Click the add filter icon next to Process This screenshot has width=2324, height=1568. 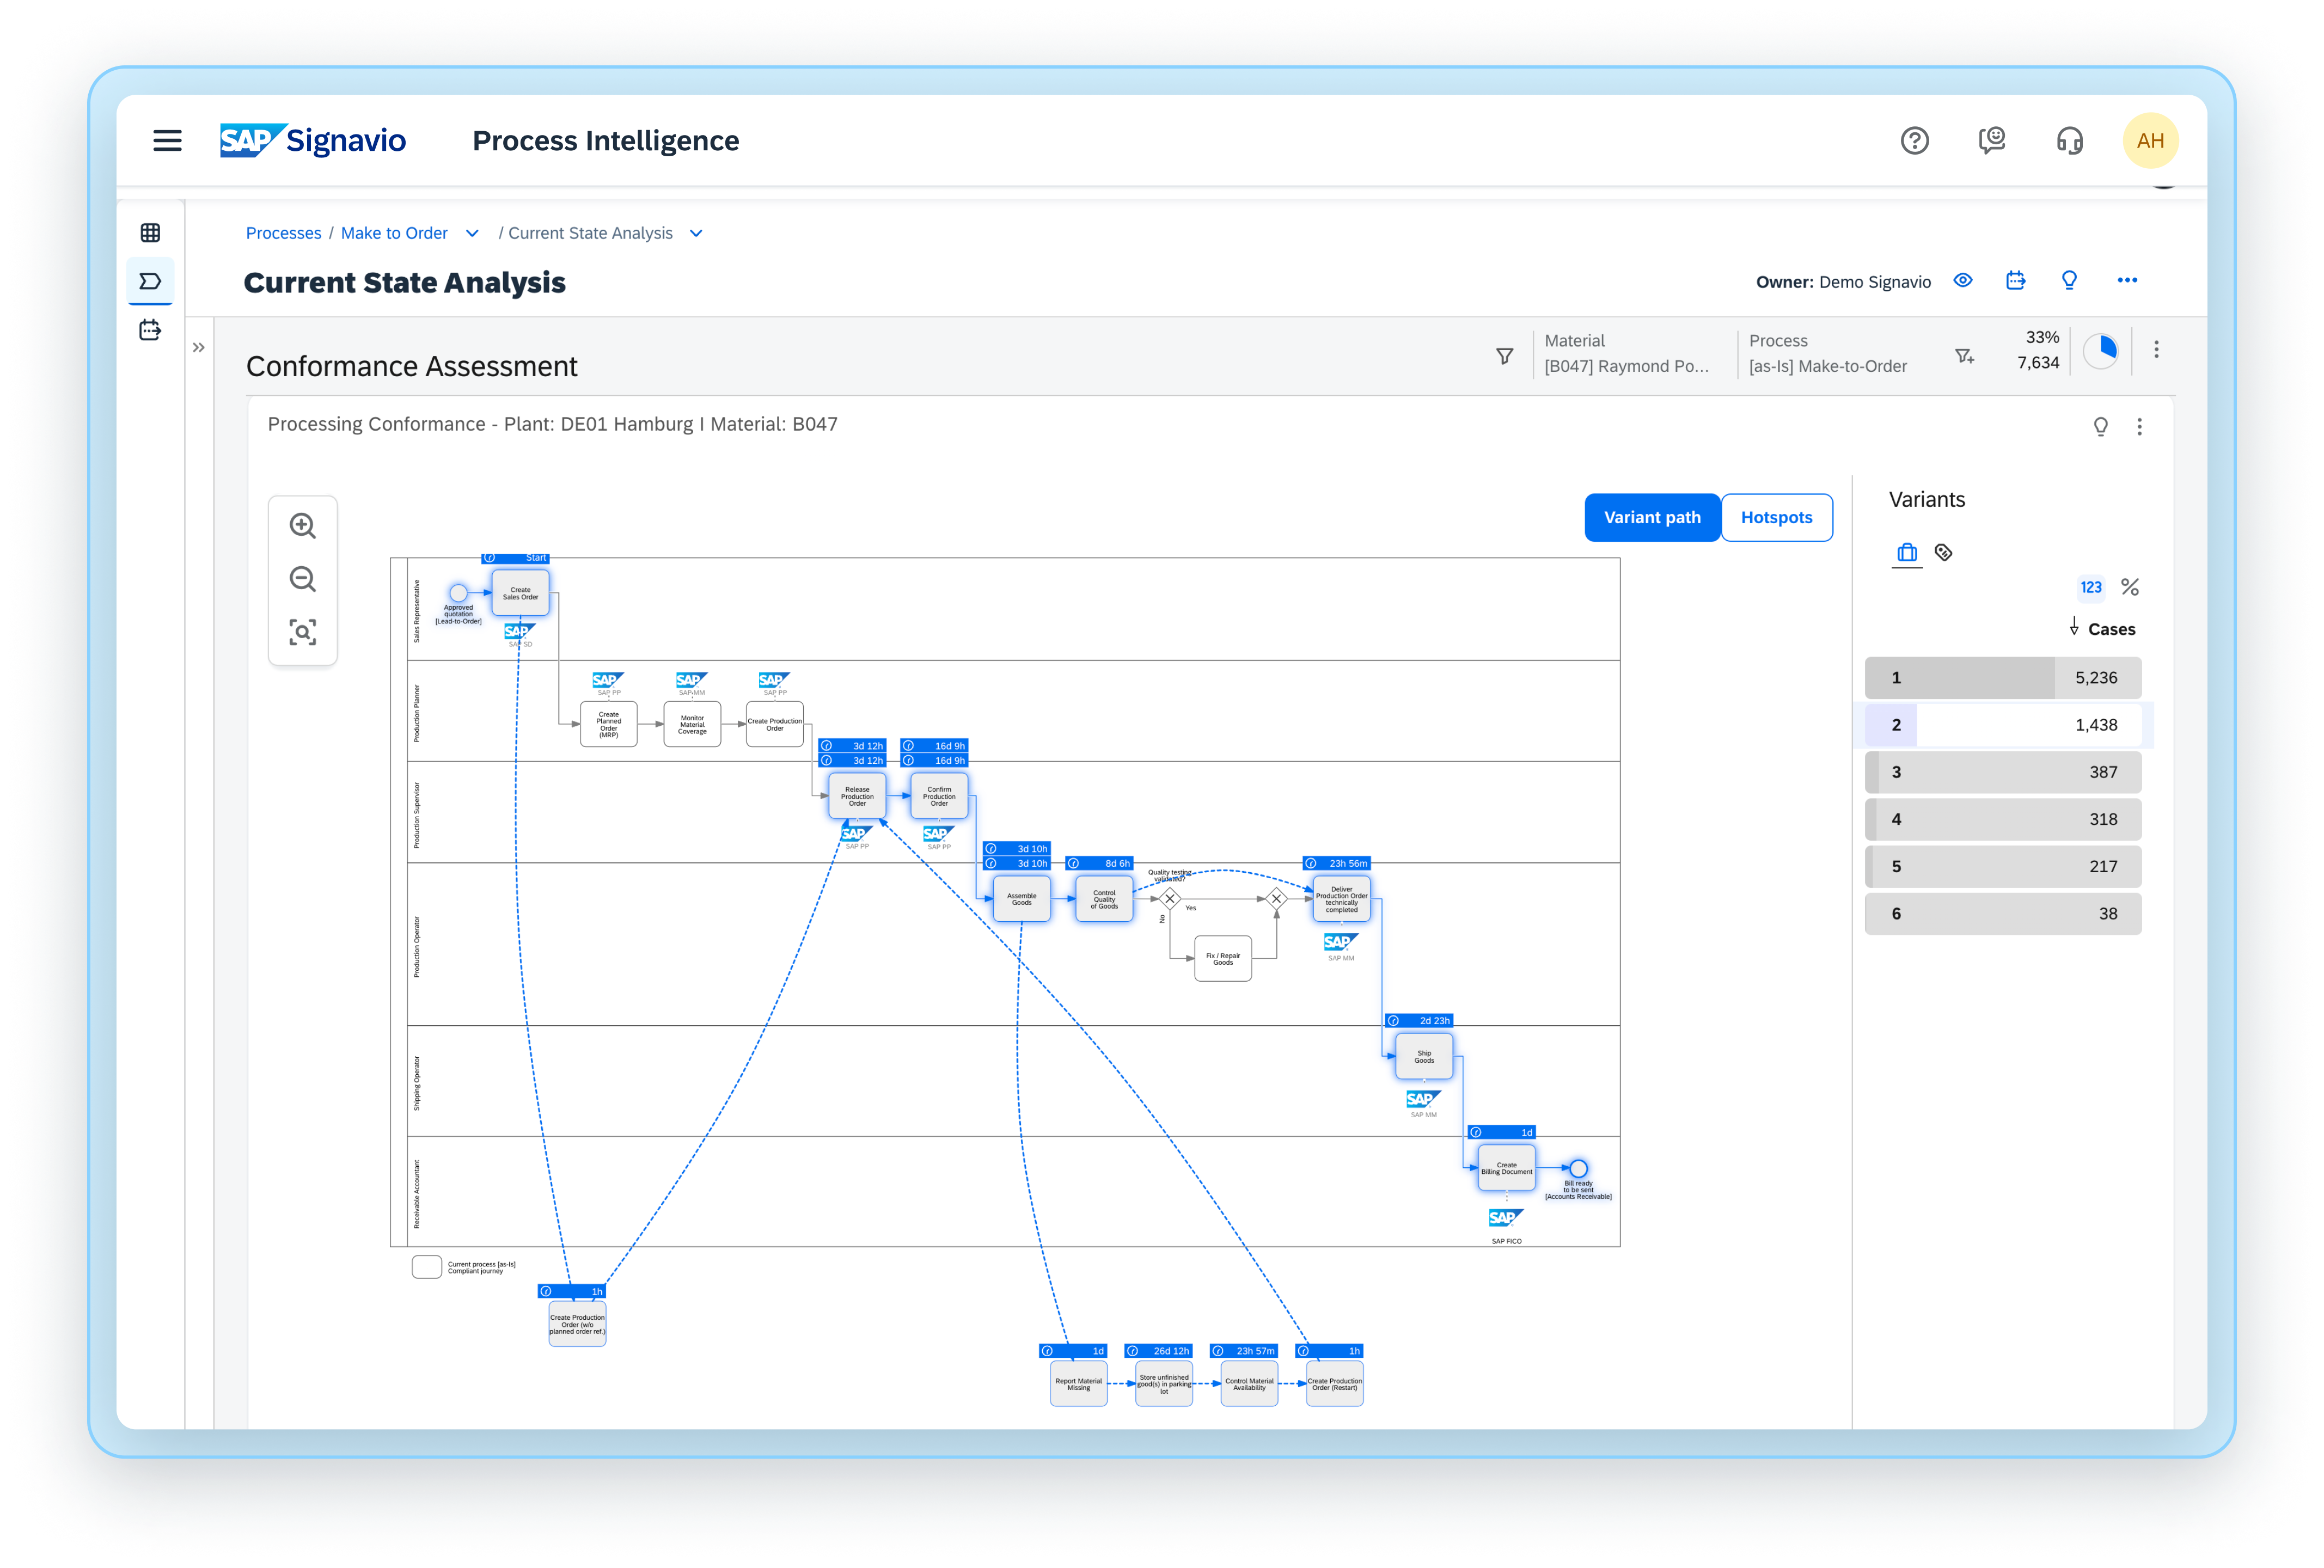pos(1964,355)
